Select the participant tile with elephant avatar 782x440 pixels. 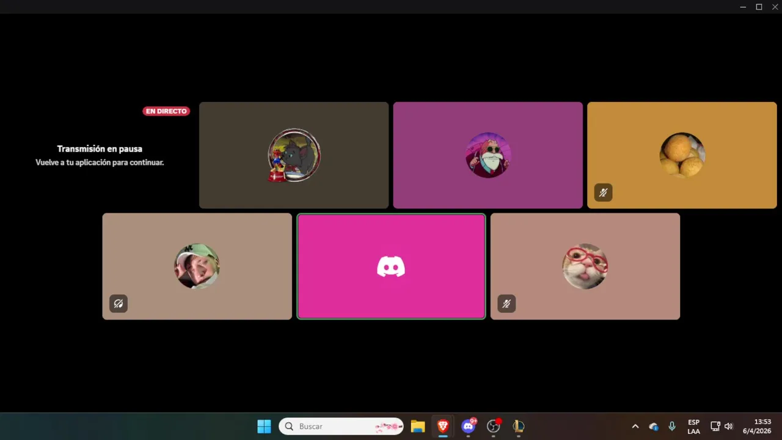tap(294, 155)
